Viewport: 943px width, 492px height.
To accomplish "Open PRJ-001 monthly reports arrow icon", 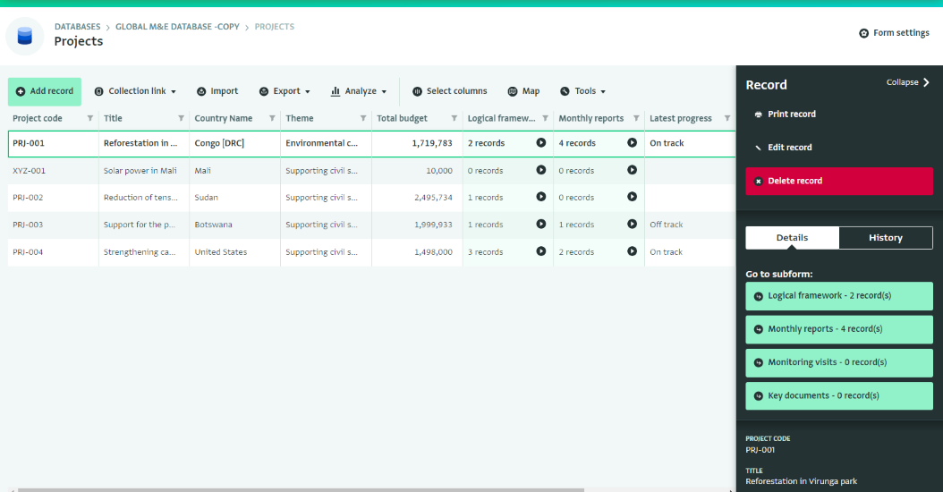I will coord(632,142).
